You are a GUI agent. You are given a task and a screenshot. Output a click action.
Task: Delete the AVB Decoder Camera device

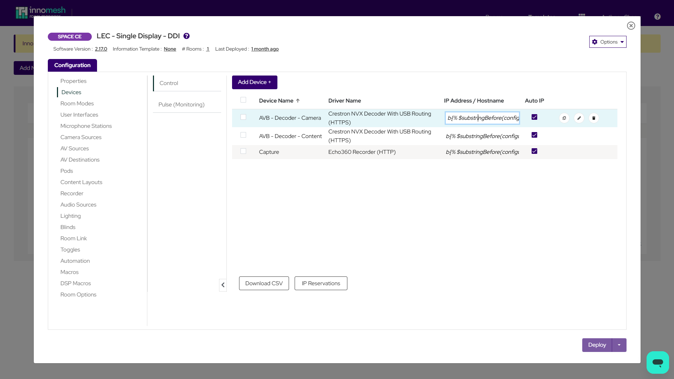593,118
